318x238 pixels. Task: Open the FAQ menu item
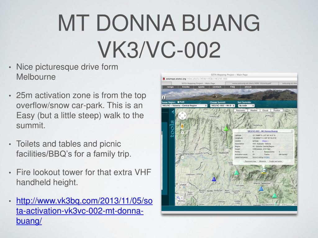(232, 87)
